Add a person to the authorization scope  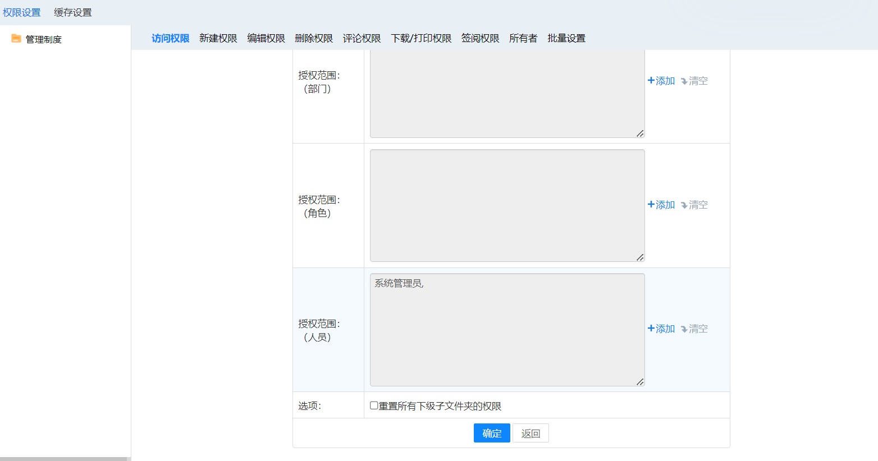[661, 329]
